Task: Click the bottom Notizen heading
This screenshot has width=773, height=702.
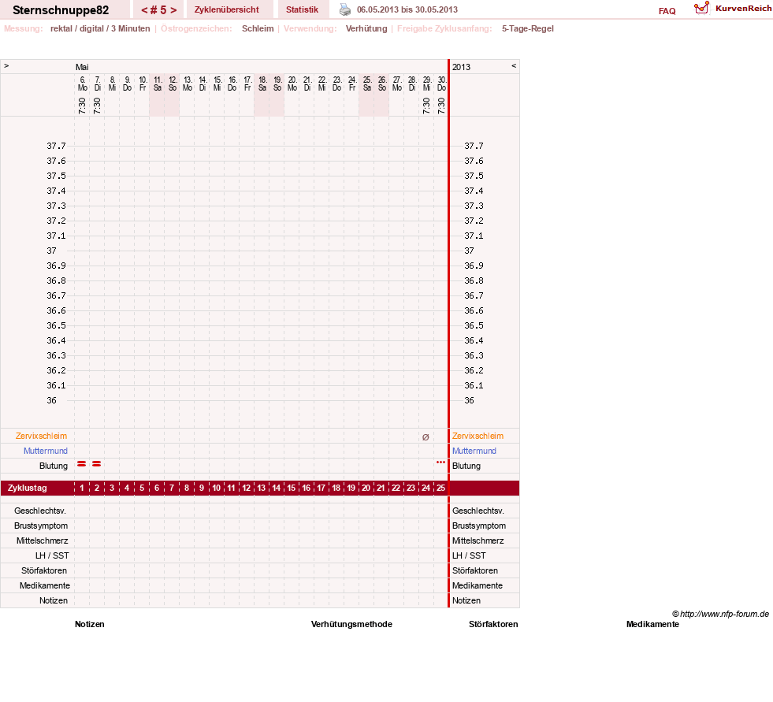Action: coord(90,624)
